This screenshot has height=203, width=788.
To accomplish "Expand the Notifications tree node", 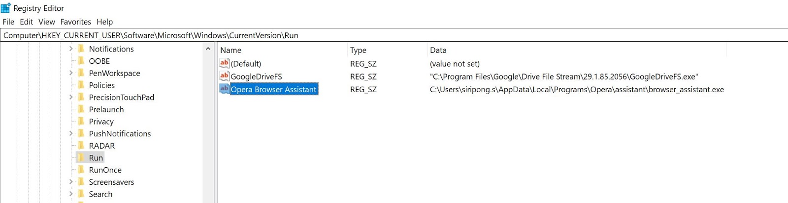I will pyautogui.click(x=71, y=49).
